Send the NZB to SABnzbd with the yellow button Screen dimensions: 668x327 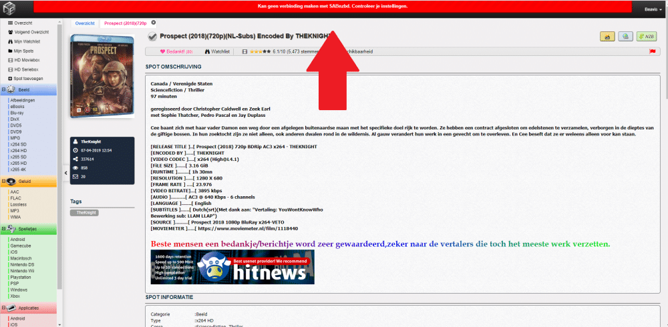tap(607, 37)
